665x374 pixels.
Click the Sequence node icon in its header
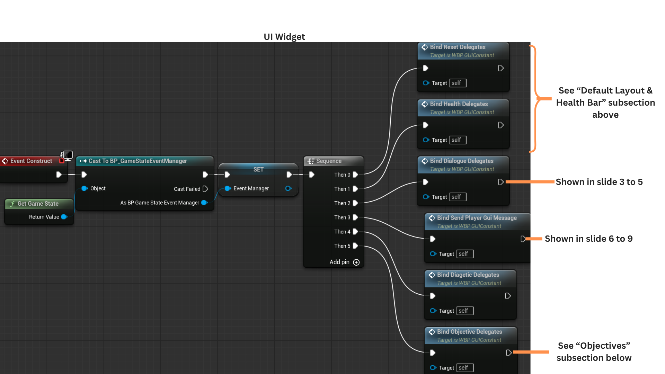click(311, 161)
